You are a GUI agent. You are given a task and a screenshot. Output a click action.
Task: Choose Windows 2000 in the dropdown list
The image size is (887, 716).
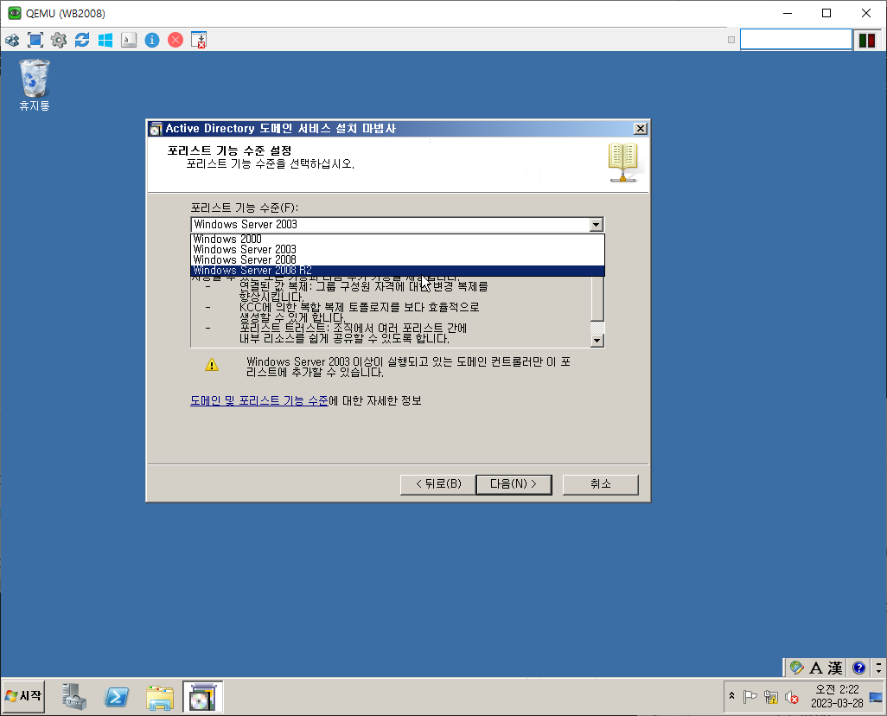point(397,239)
